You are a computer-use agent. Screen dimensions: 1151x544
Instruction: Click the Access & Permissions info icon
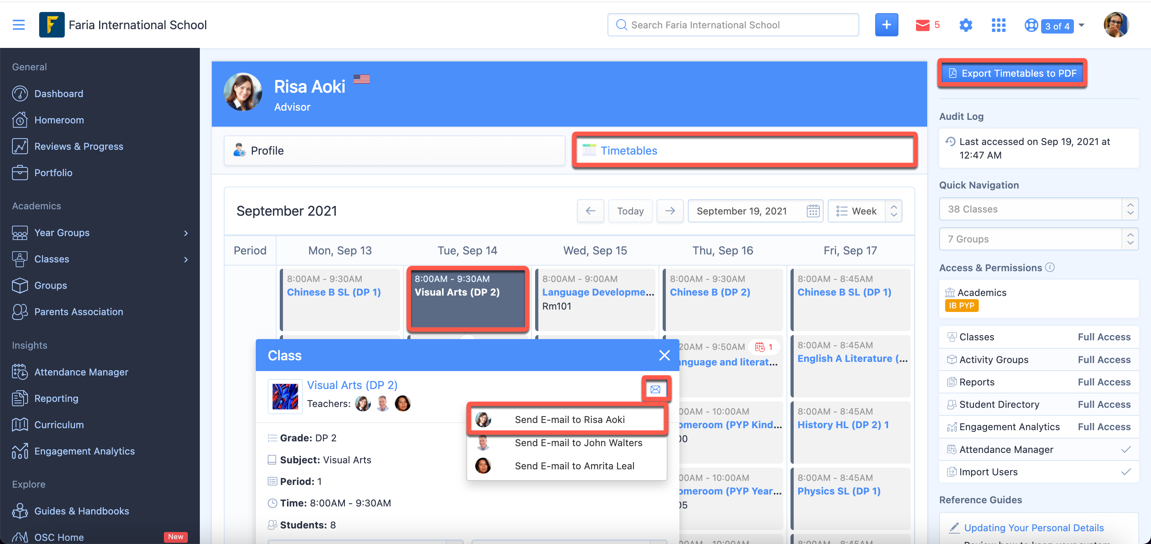pyautogui.click(x=1050, y=267)
